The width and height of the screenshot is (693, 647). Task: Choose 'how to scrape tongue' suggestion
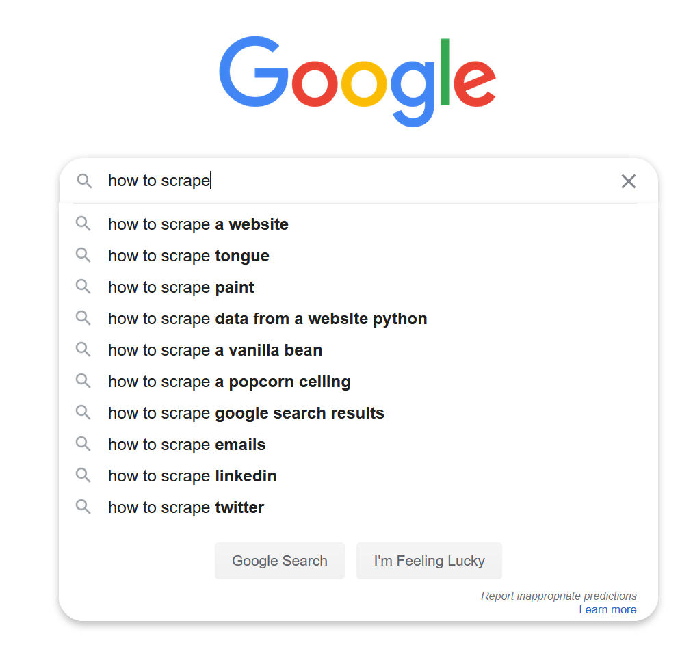pyautogui.click(x=189, y=256)
